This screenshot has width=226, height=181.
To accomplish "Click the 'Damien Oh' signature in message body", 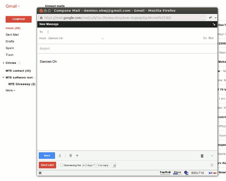I will (x=49, y=61).
